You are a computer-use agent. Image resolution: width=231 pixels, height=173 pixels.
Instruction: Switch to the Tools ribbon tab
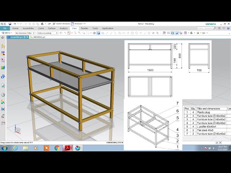[95, 28]
